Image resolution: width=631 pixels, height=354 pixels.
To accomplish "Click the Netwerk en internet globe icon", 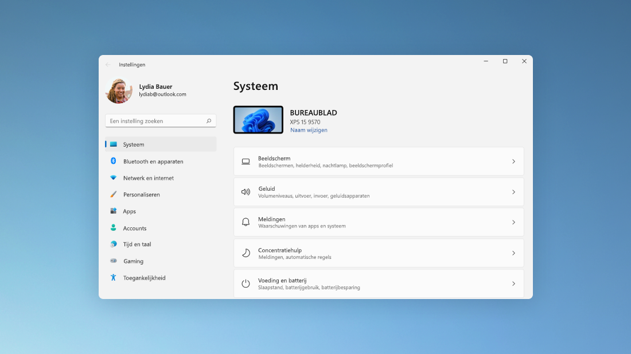I will [x=115, y=178].
